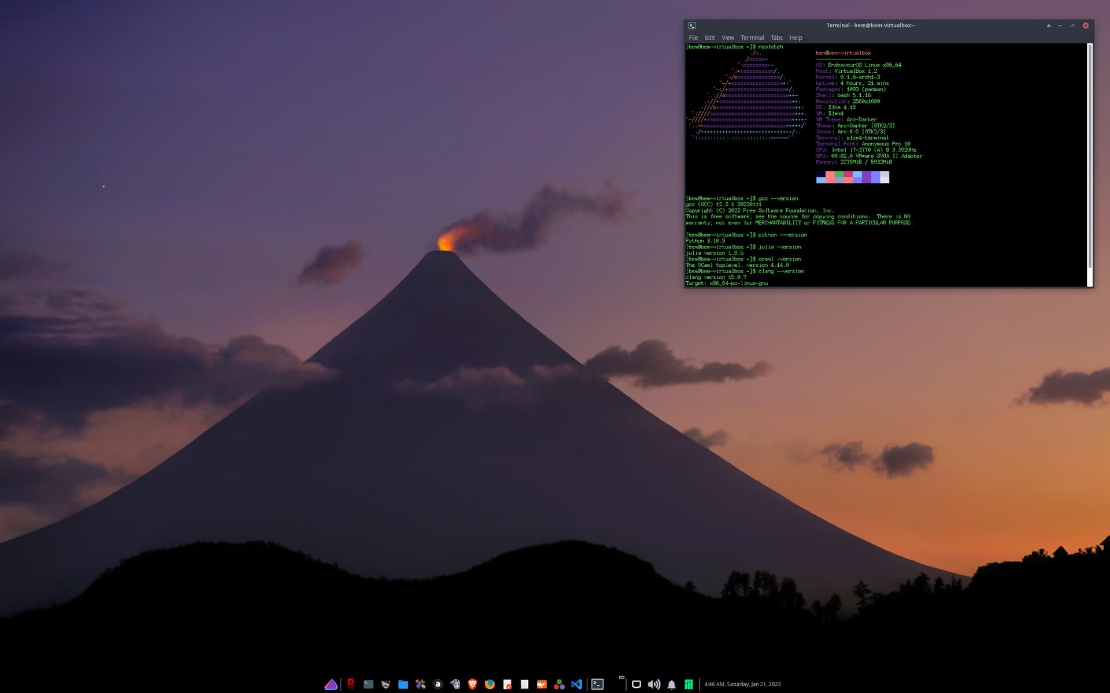Viewport: 1110px width, 693px height.
Task: Open the View menu dropdown
Action: pos(728,37)
